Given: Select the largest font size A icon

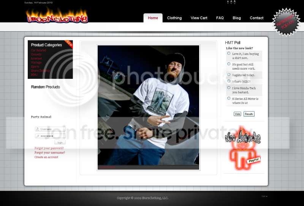Looking at the screenshot, I should pyautogui.click(x=234, y=2).
